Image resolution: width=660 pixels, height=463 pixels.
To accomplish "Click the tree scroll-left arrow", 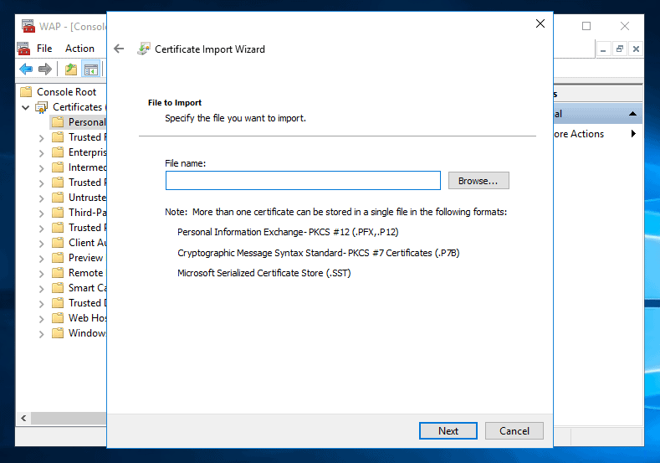I will point(23,418).
